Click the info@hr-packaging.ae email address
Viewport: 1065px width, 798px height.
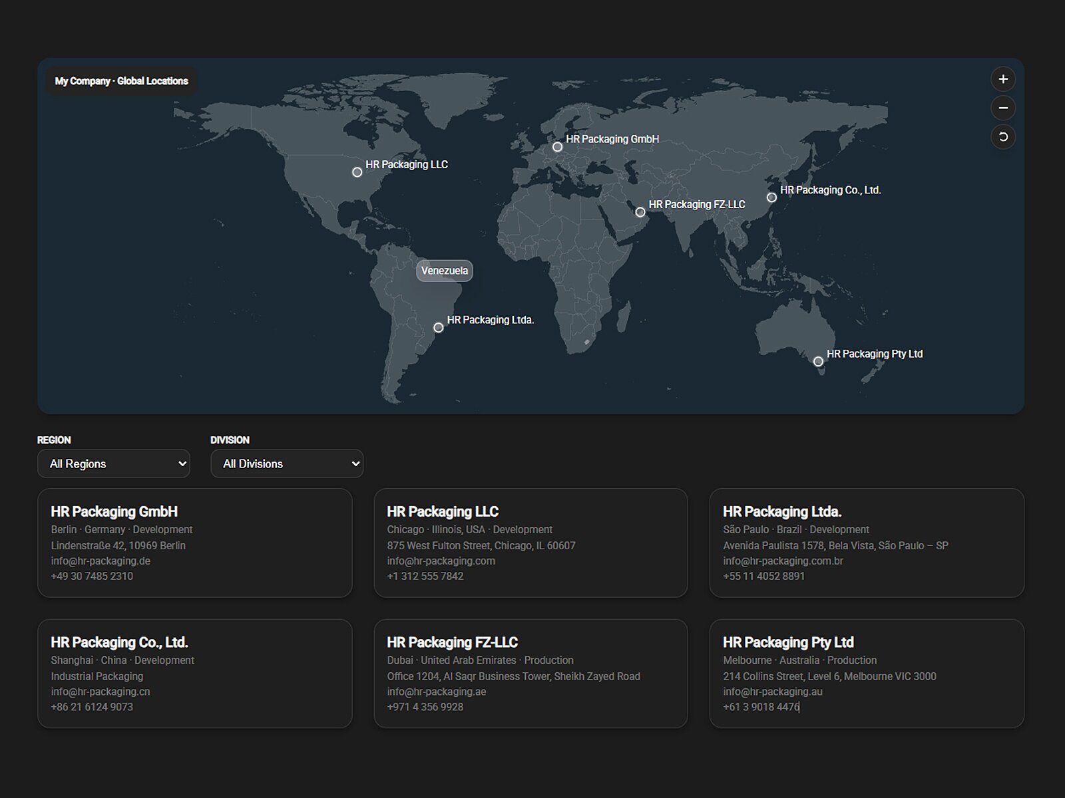437,692
